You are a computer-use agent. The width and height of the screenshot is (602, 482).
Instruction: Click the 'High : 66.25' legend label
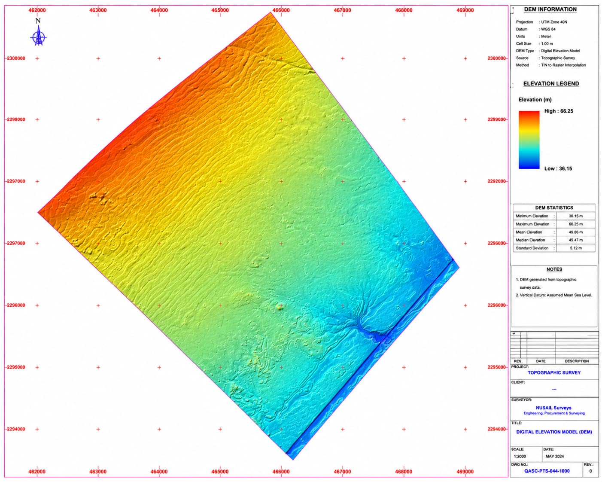pos(559,111)
